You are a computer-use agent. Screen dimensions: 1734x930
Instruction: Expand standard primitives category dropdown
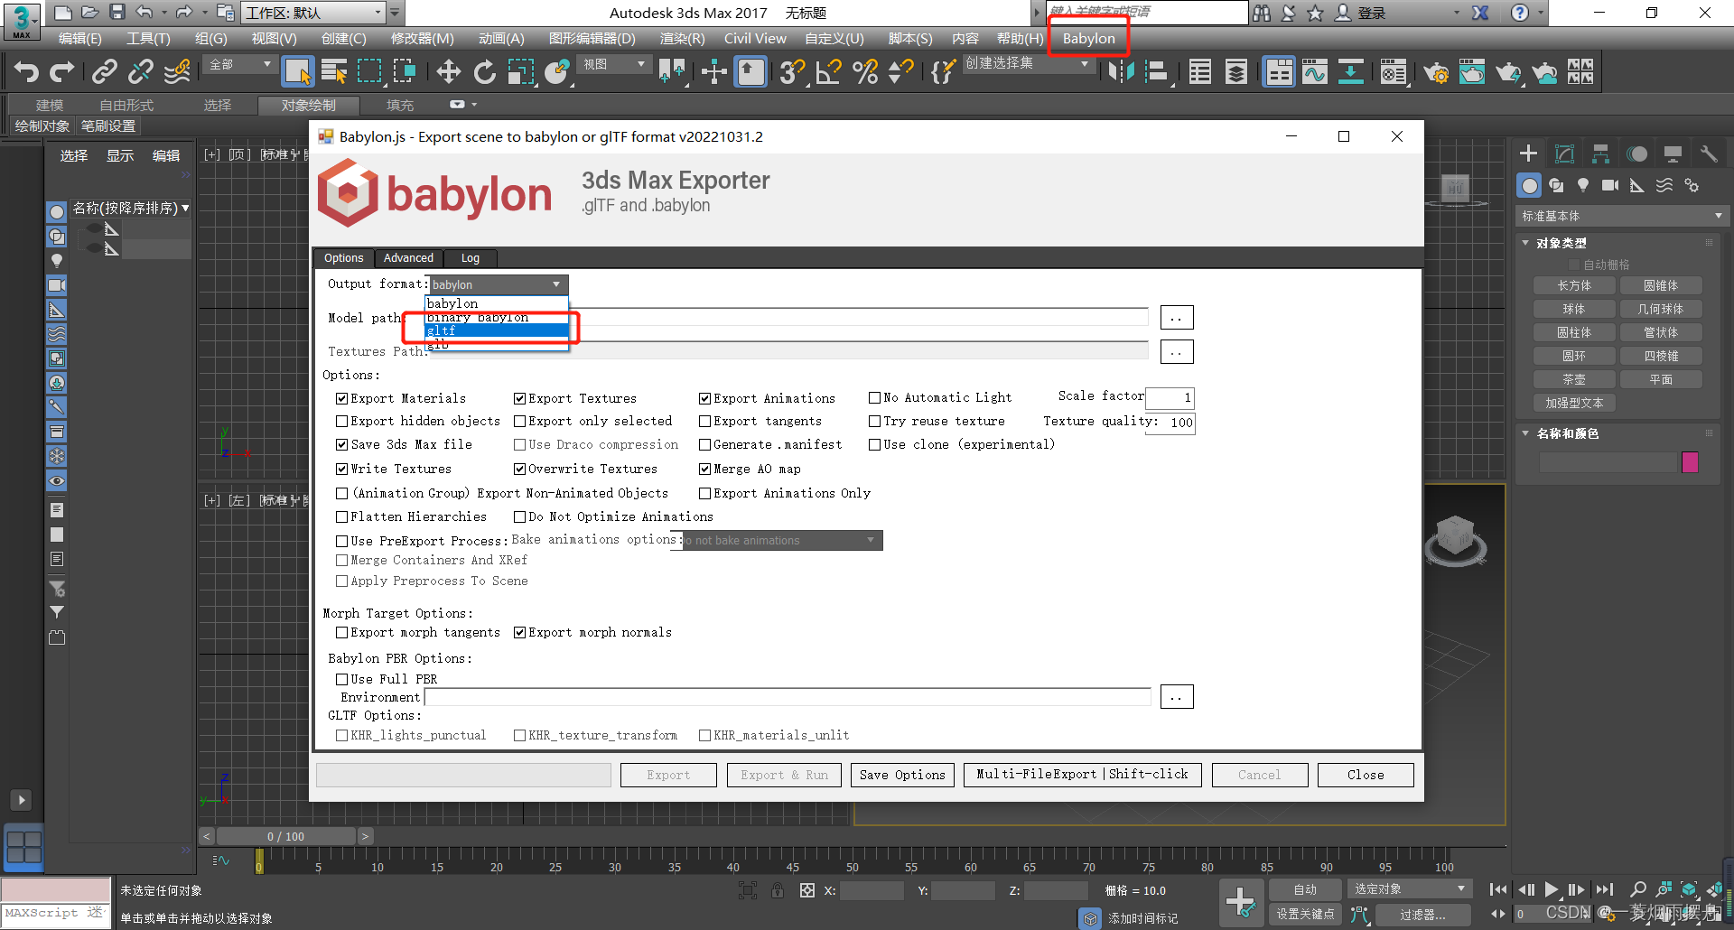(1622, 216)
